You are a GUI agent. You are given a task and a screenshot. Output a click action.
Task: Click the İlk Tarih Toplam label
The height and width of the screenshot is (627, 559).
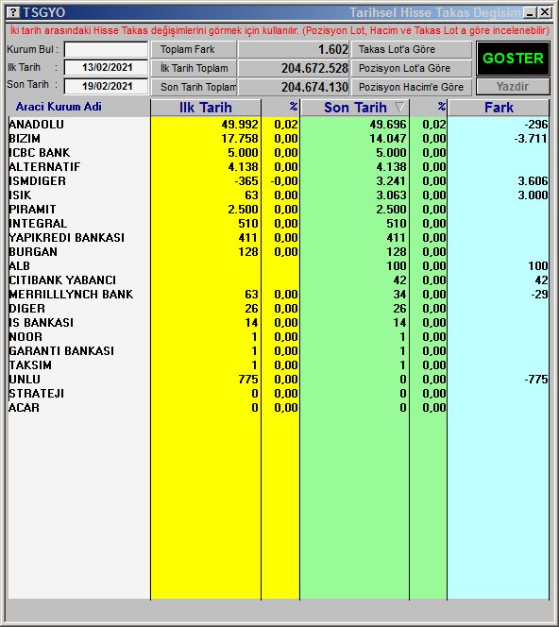point(194,68)
